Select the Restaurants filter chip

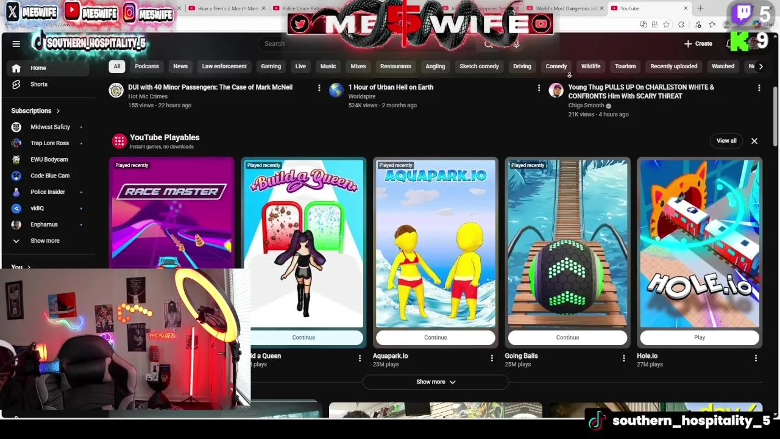[x=395, y=66]
